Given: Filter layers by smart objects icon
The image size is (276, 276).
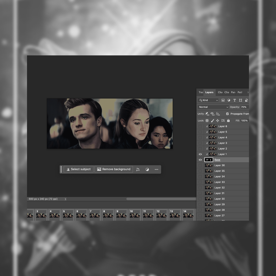Looking at the screenshot, I should click(x=246, y=100).
